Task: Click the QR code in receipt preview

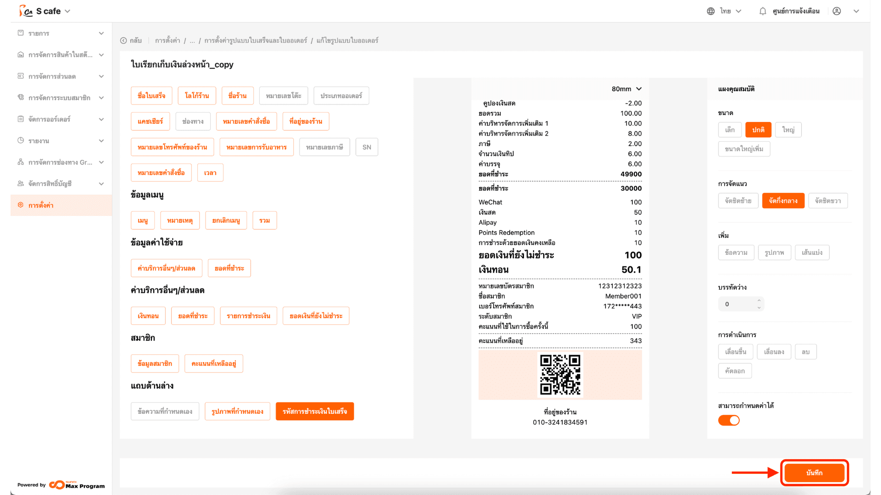Action: [x=560, y=374]
